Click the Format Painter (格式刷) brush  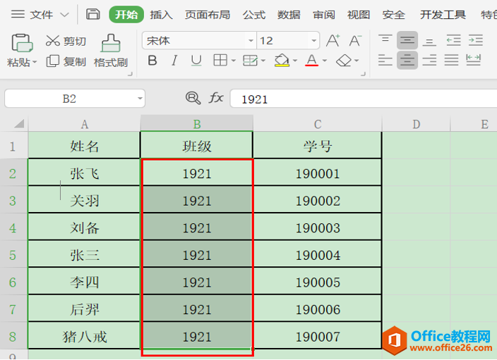(x=111, y=51)
